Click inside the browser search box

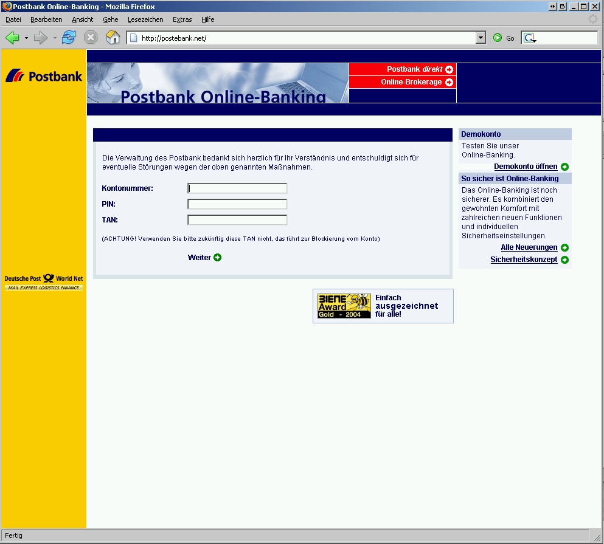567,38
